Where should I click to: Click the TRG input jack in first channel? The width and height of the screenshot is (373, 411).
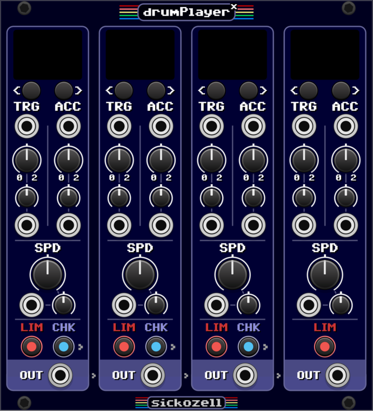coord(26,127)
